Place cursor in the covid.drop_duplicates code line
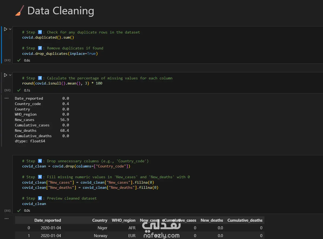323x239 pixels. click(60, 53)
